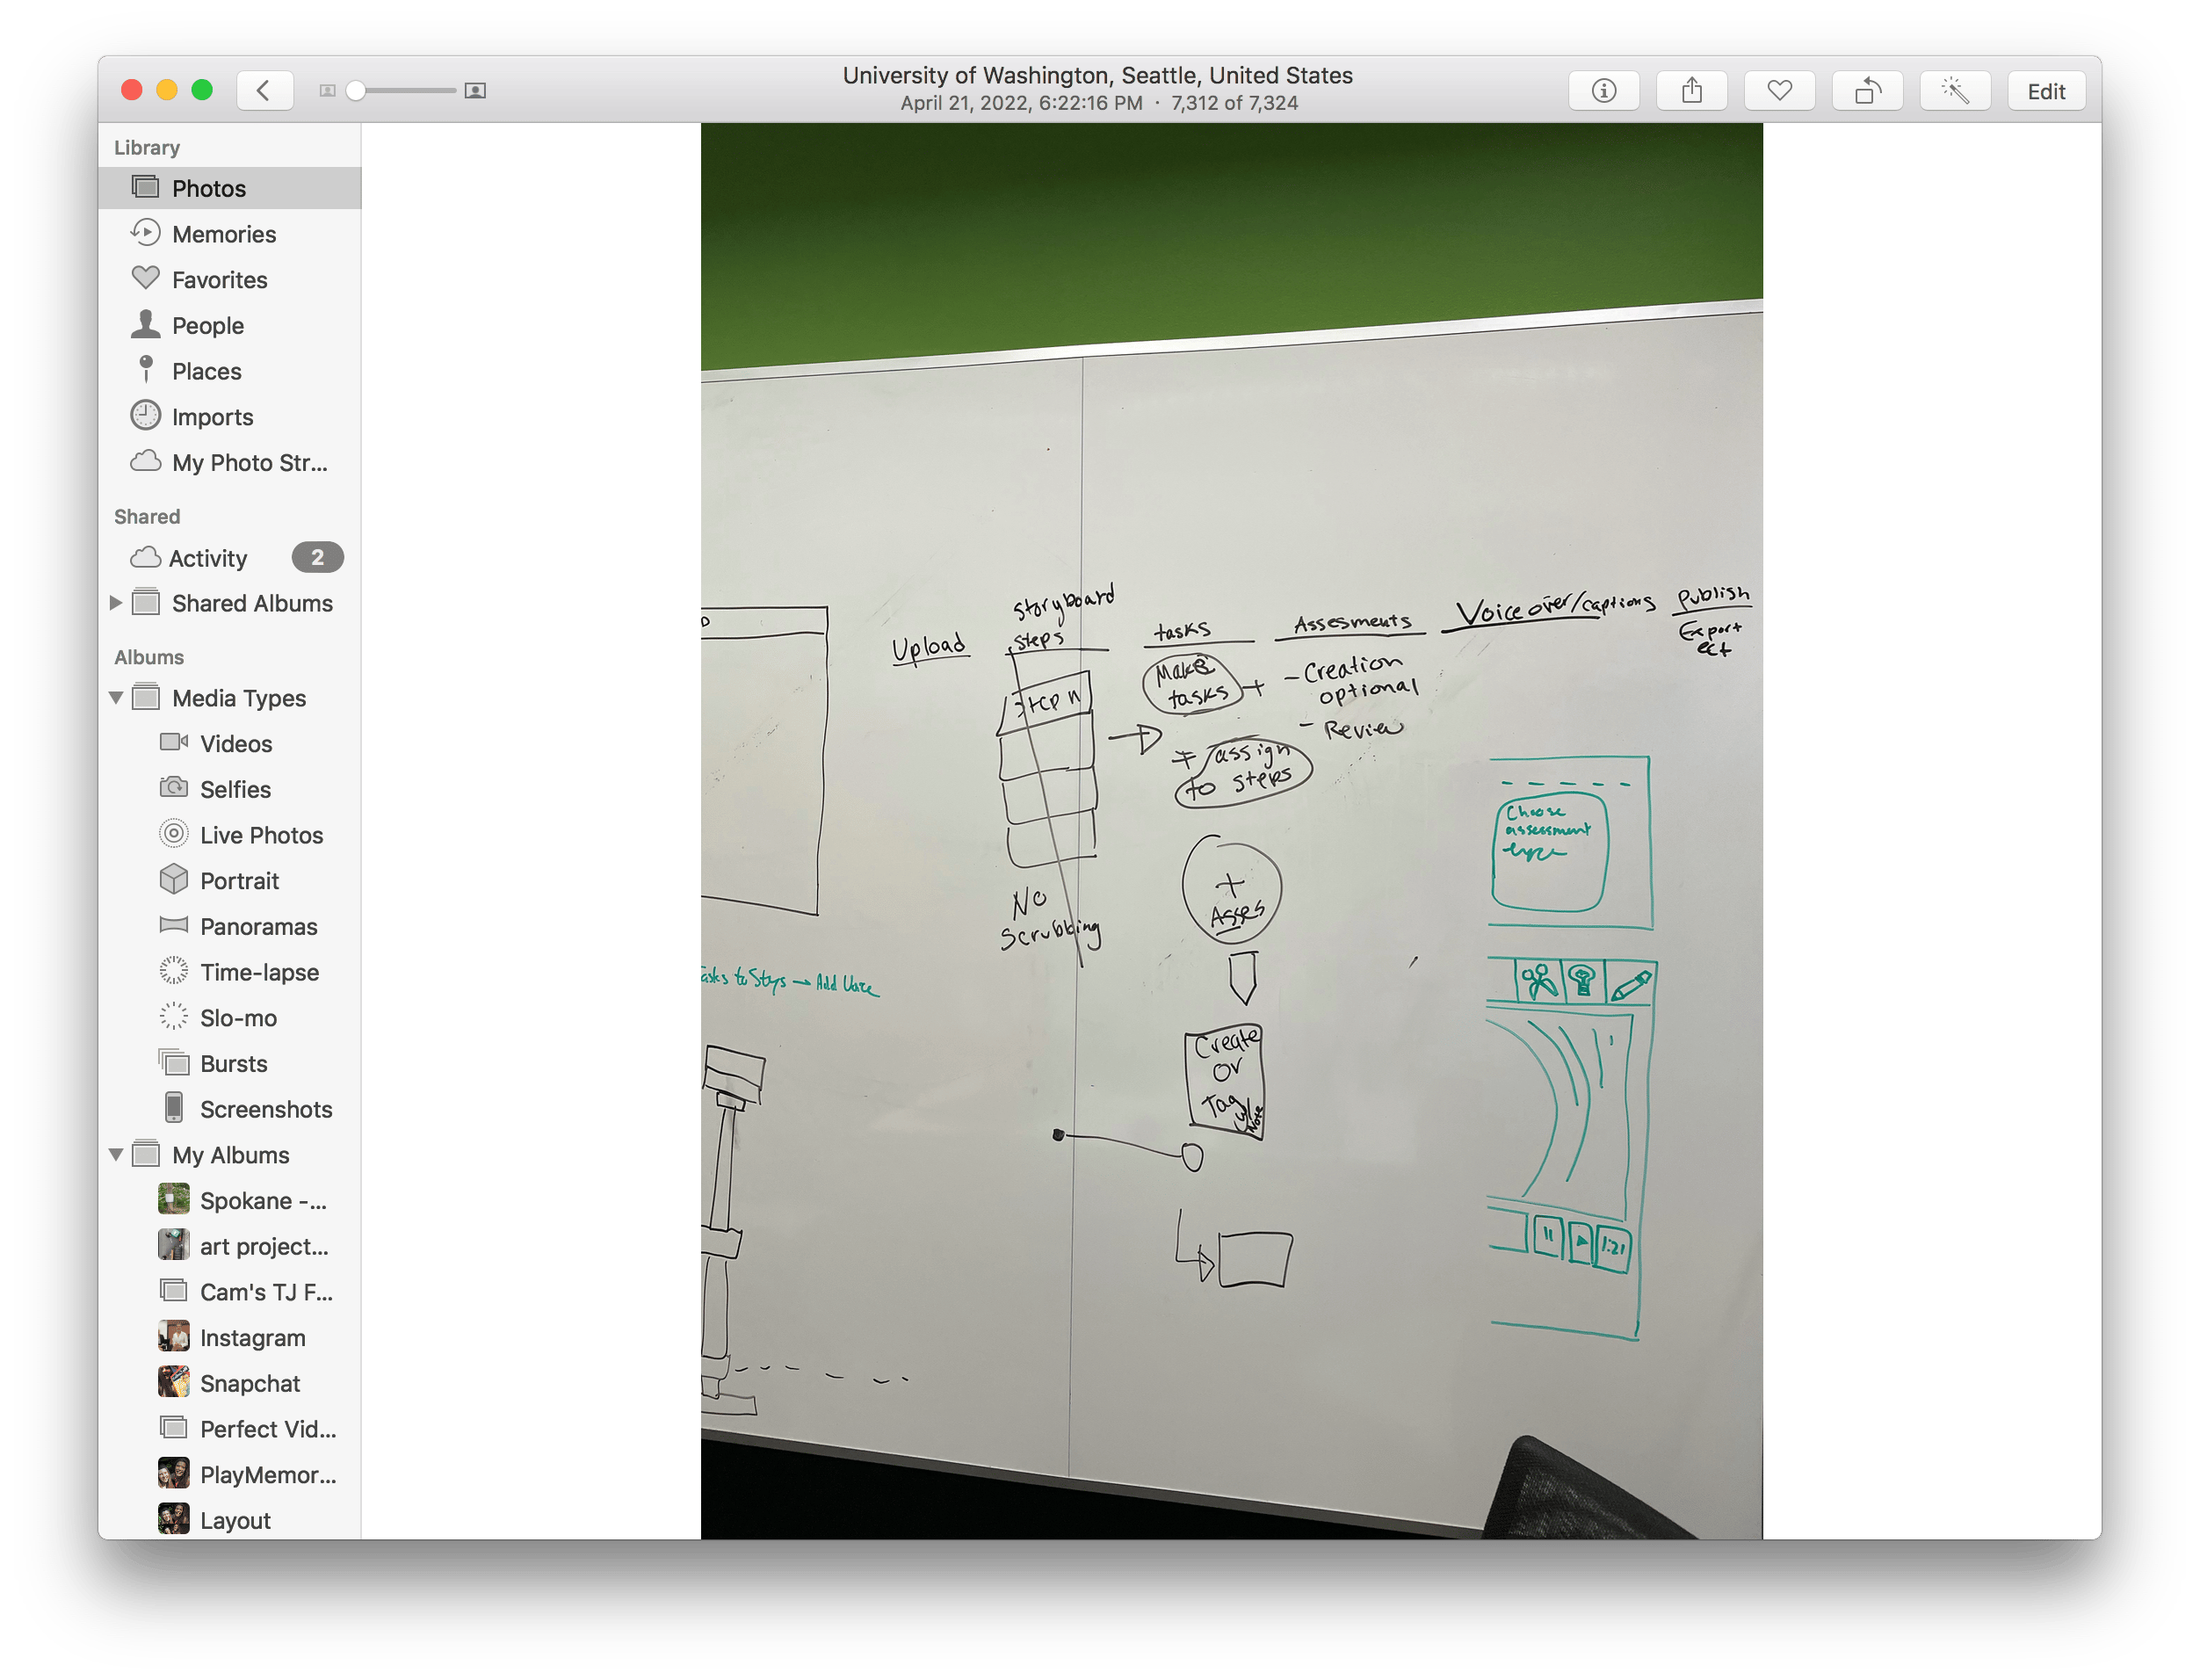The image size is (2200, 1680).
Task: Select Favorites in the Library list
Action: click(x=219, y=280)
